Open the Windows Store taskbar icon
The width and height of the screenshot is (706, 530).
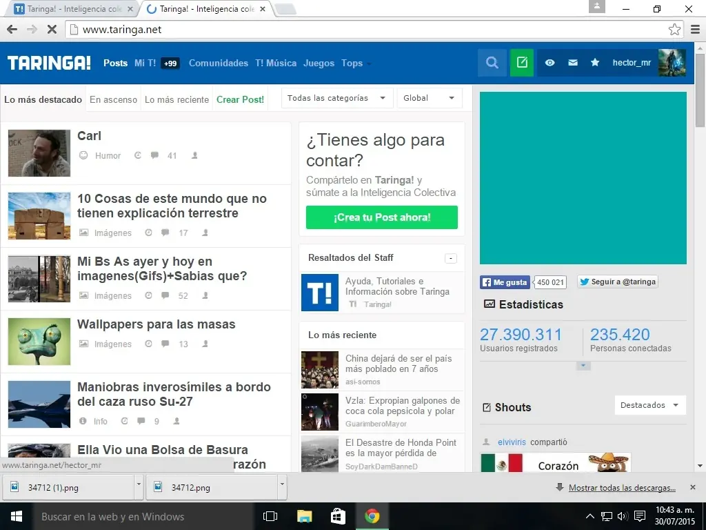(x=338, y=516)
